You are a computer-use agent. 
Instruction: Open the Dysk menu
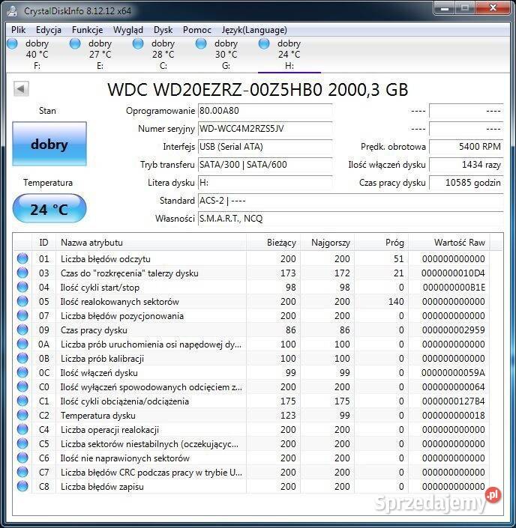tap(163, 30)
